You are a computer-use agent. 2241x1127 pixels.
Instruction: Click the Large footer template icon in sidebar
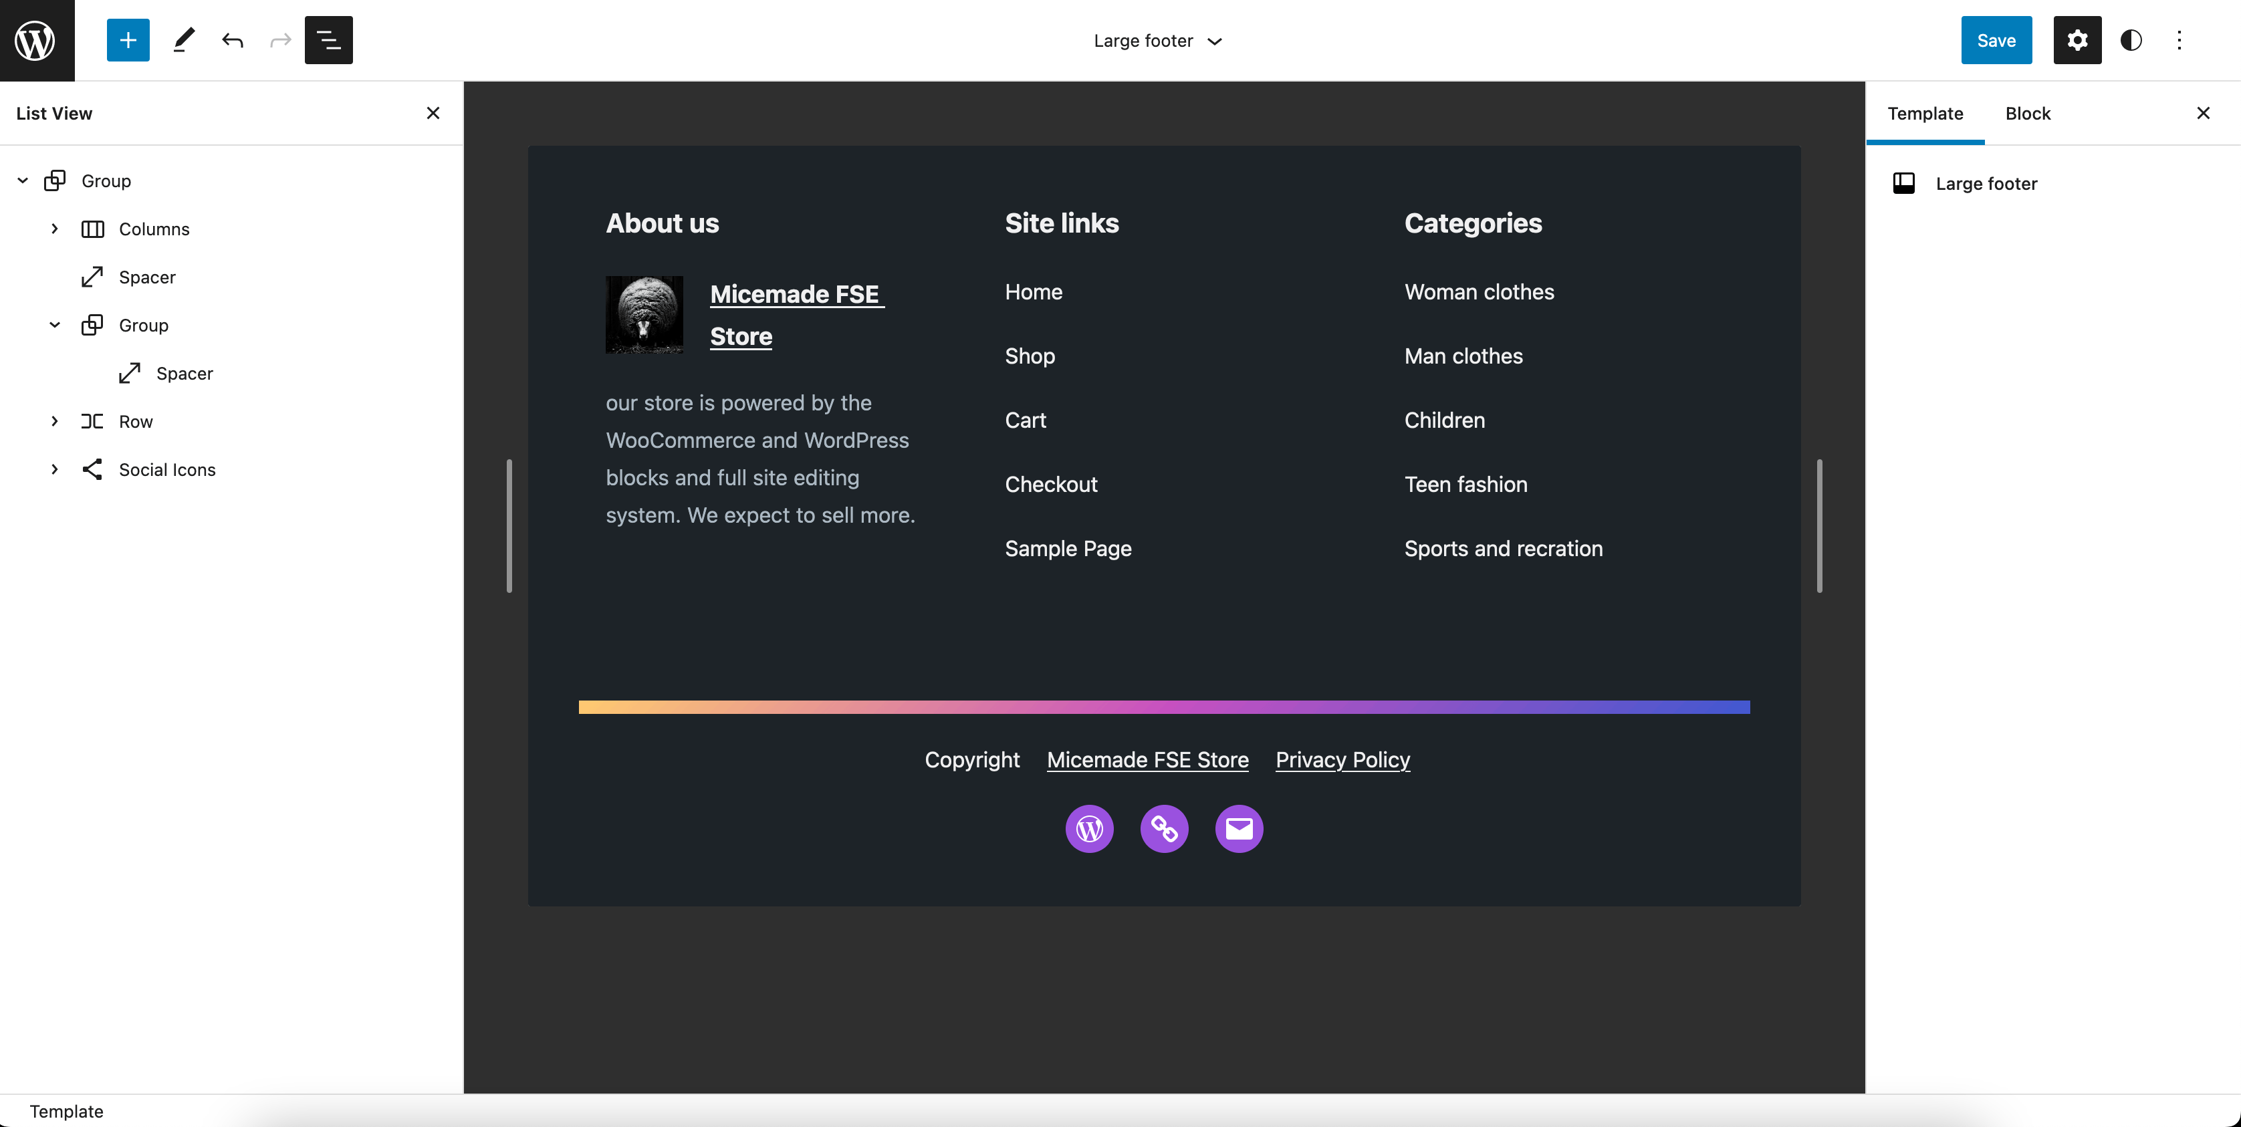pyautogui.click(x=1903, y=183)
